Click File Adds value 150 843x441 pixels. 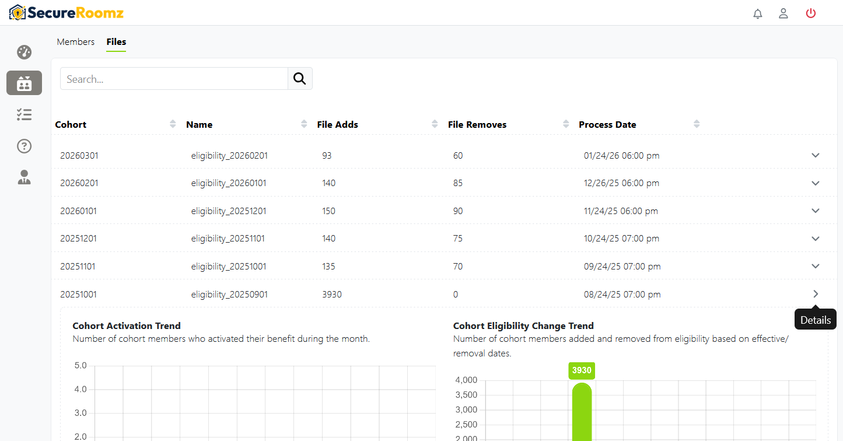pyautogui.click(x=328, y=211)
